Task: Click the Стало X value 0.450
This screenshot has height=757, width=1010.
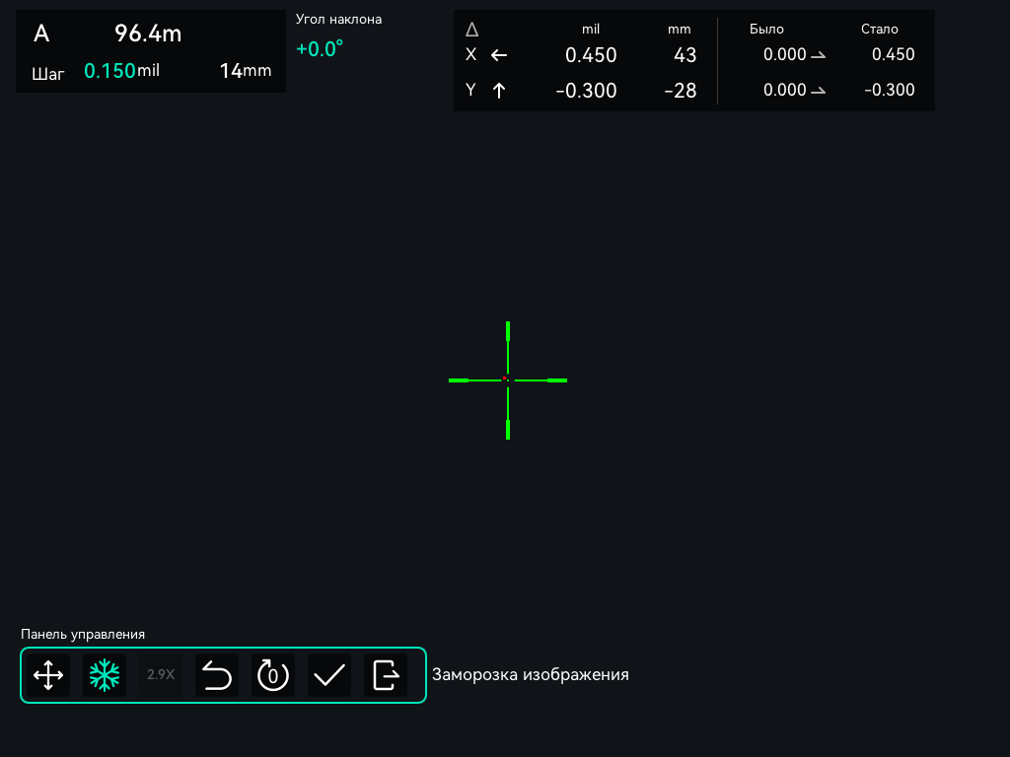Action: 893,55
